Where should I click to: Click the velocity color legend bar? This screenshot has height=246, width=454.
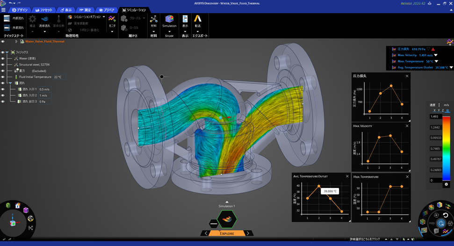(446, 148)
